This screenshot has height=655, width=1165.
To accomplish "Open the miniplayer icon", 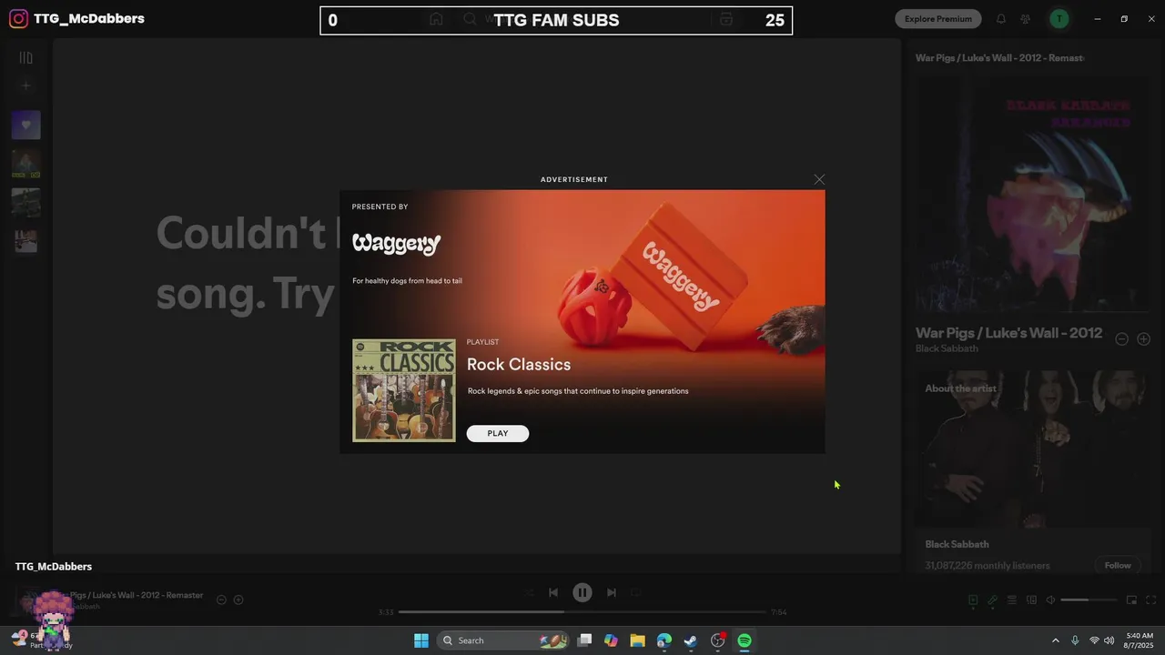I will pyautogui.click(x=1131, y=600).
